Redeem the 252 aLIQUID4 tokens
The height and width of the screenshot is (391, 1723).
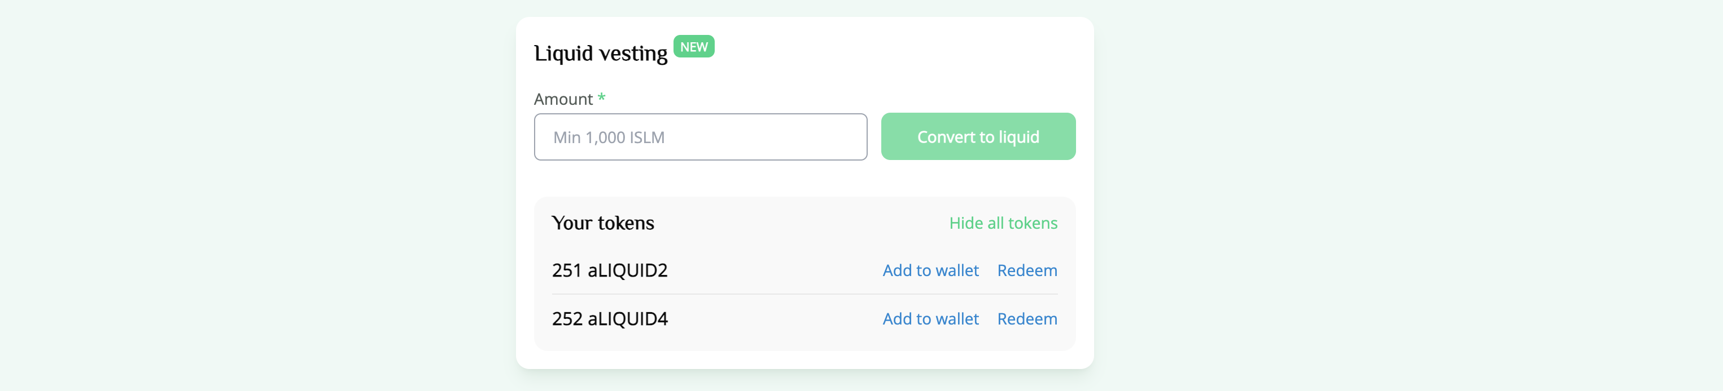point(1027,319)
